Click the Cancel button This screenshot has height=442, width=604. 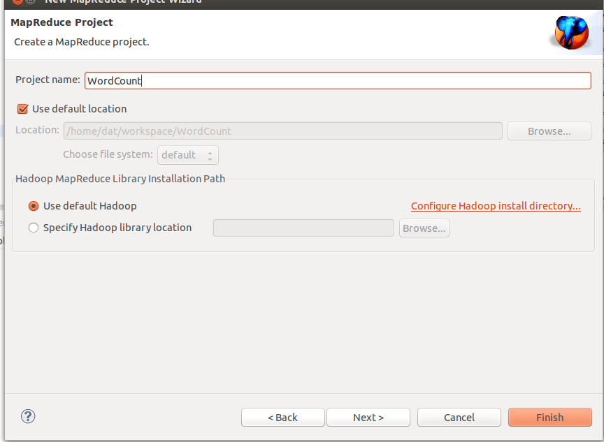[459, 418]
